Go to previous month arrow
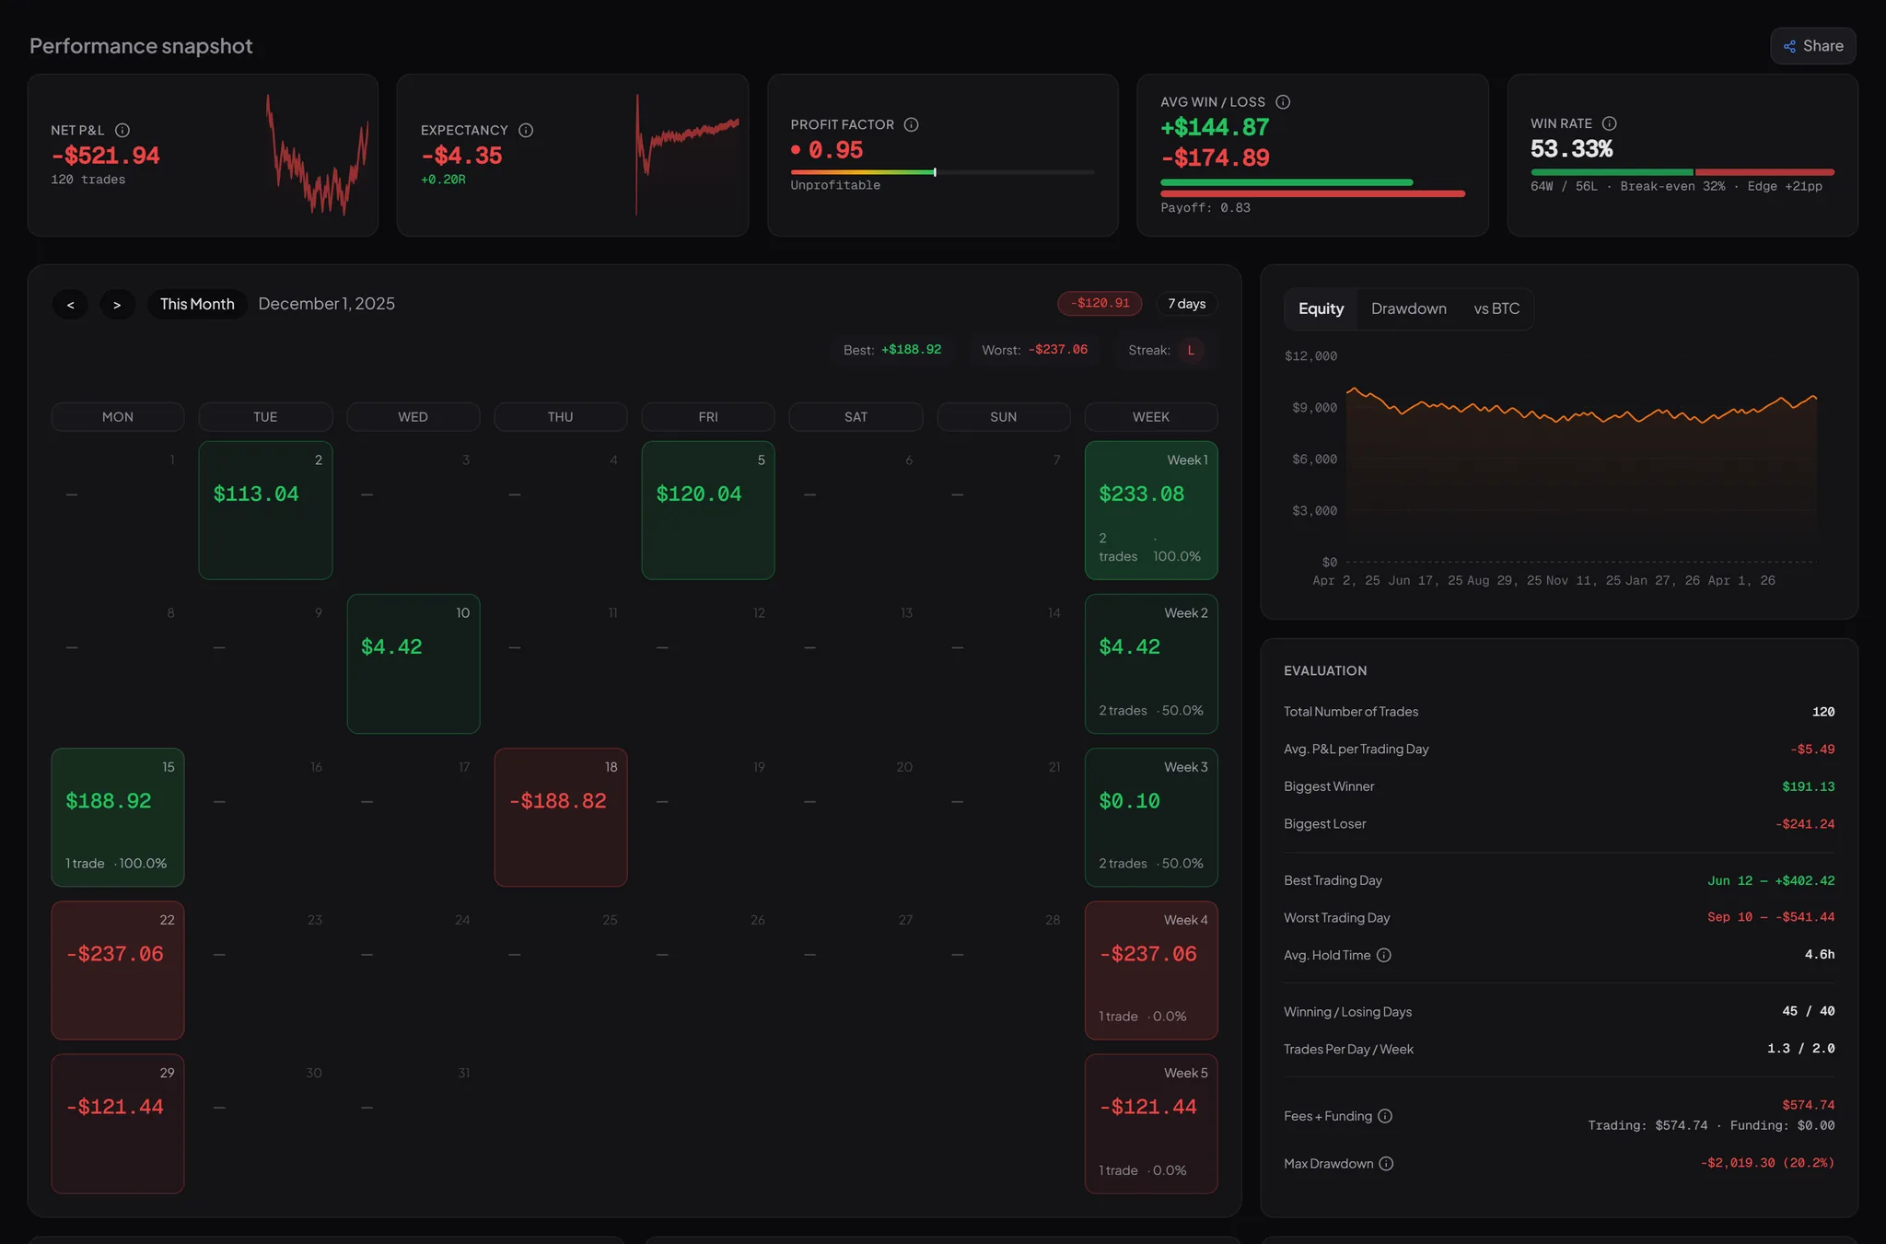 tap(70, 304)
